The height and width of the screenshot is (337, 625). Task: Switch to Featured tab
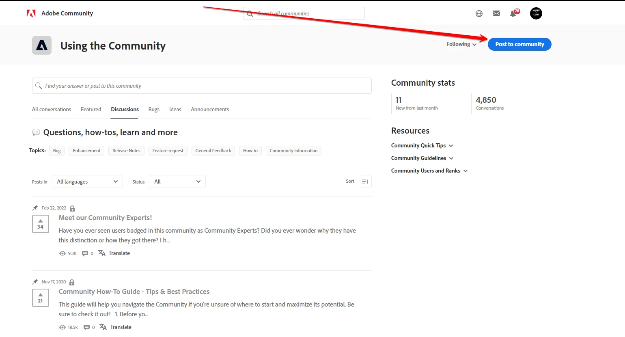[x=91, y=109]
